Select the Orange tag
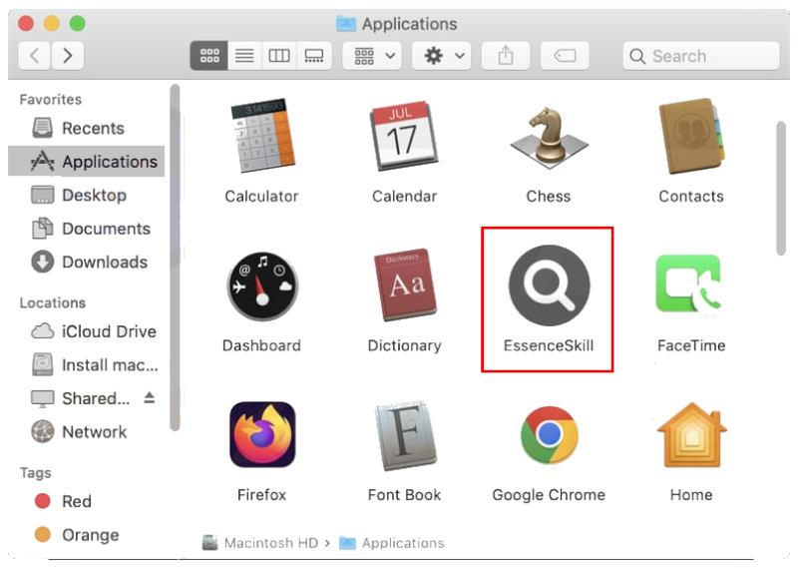 click(x=86, y=535)
